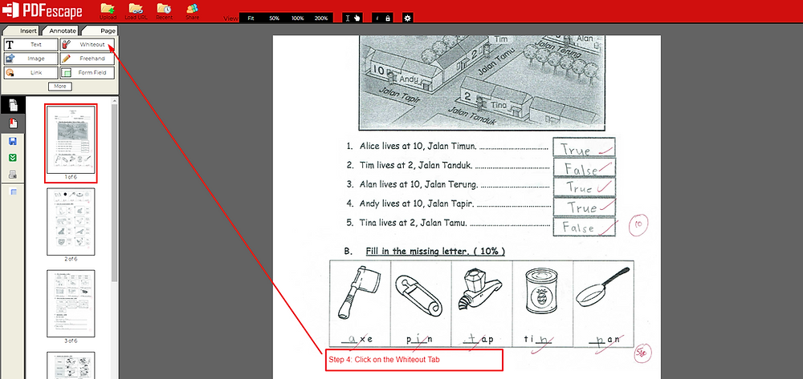Click the Share icon

click(x=192, y=10)
